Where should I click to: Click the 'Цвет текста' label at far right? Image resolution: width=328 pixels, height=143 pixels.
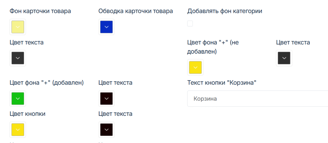pyautogui.click(x=293, y=42)
